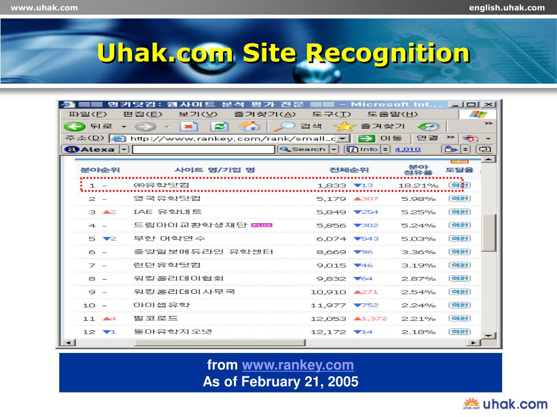Open the 편집(E) menu
The image size is (557, 417).
[x=143, y=114]
